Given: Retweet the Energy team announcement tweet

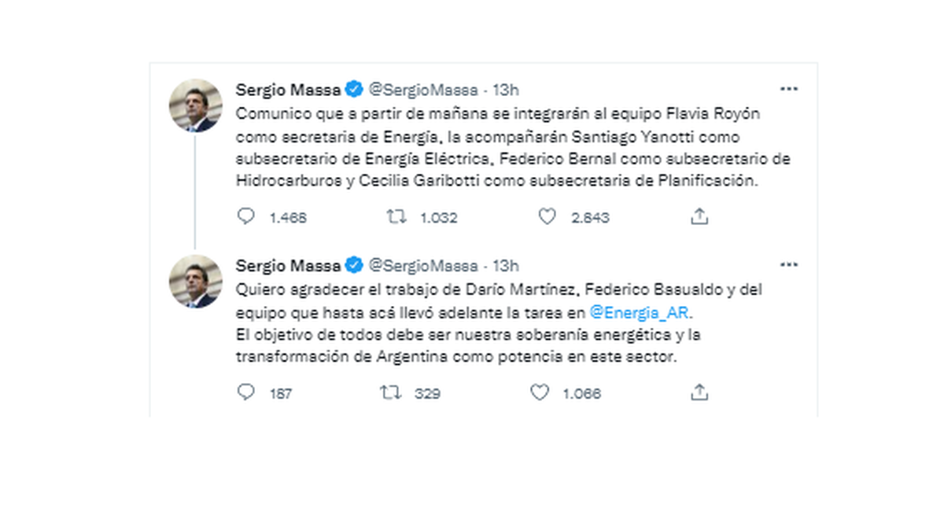Looking at the screenshot, I should tap(396, 216).
